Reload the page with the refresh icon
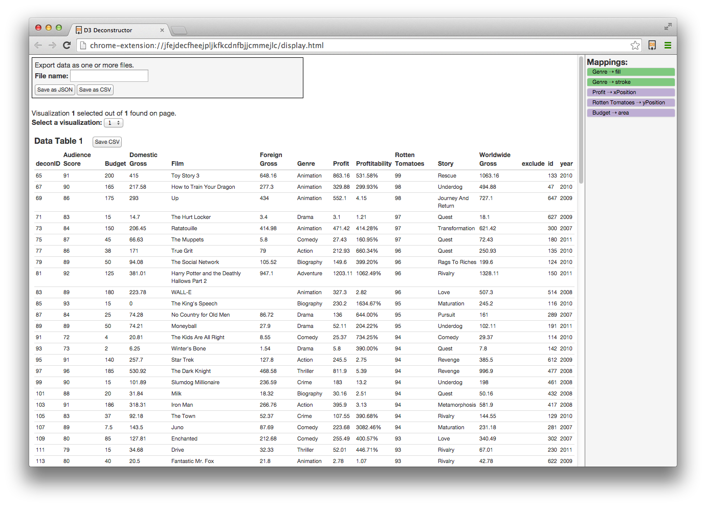706x507 pixels. (67, 46)
